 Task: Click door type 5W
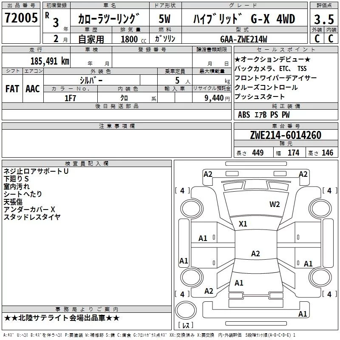click(x=165, y=19)
